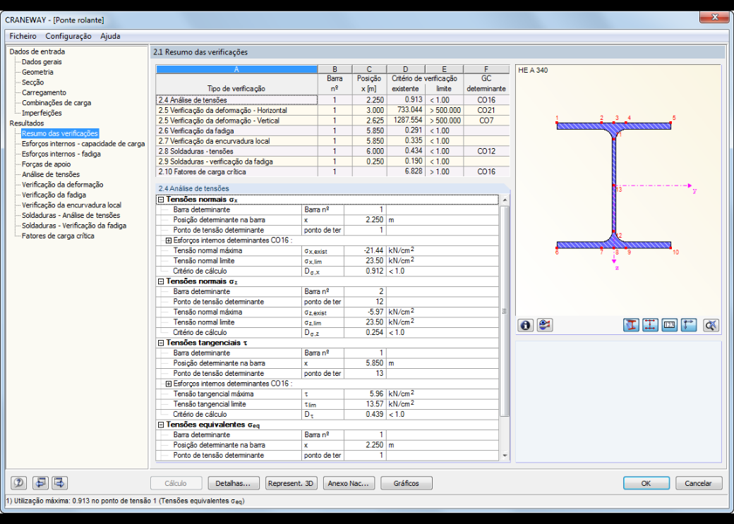Go to the previous window arrow icon
The image size is (734, 524).
pyautogui.click(x=41, y=483)
